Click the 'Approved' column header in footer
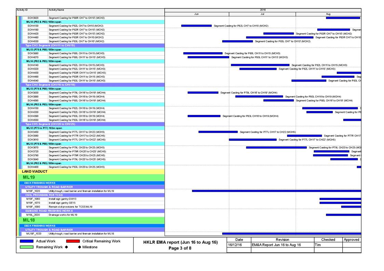This screenshot has height=271, width=384. click(352, 240)
